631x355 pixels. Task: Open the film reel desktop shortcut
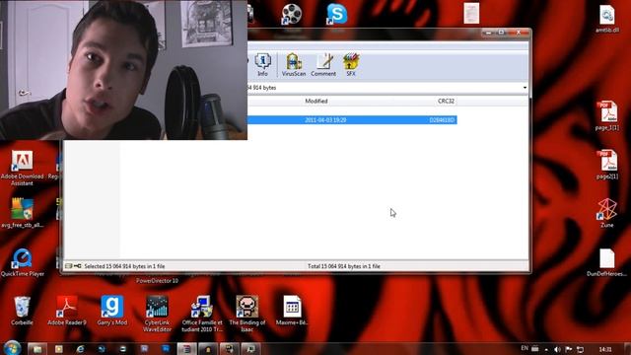click(292, 14)
